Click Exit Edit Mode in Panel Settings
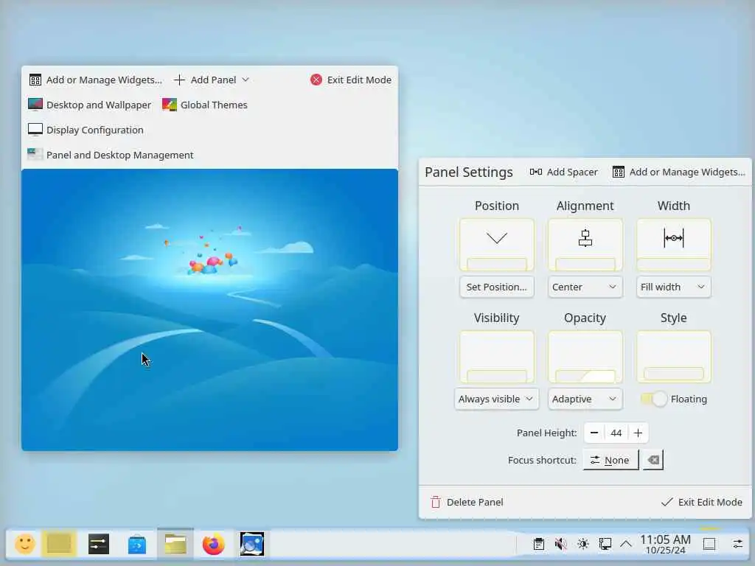The image size is (755, 566). [x=702, y=502]
